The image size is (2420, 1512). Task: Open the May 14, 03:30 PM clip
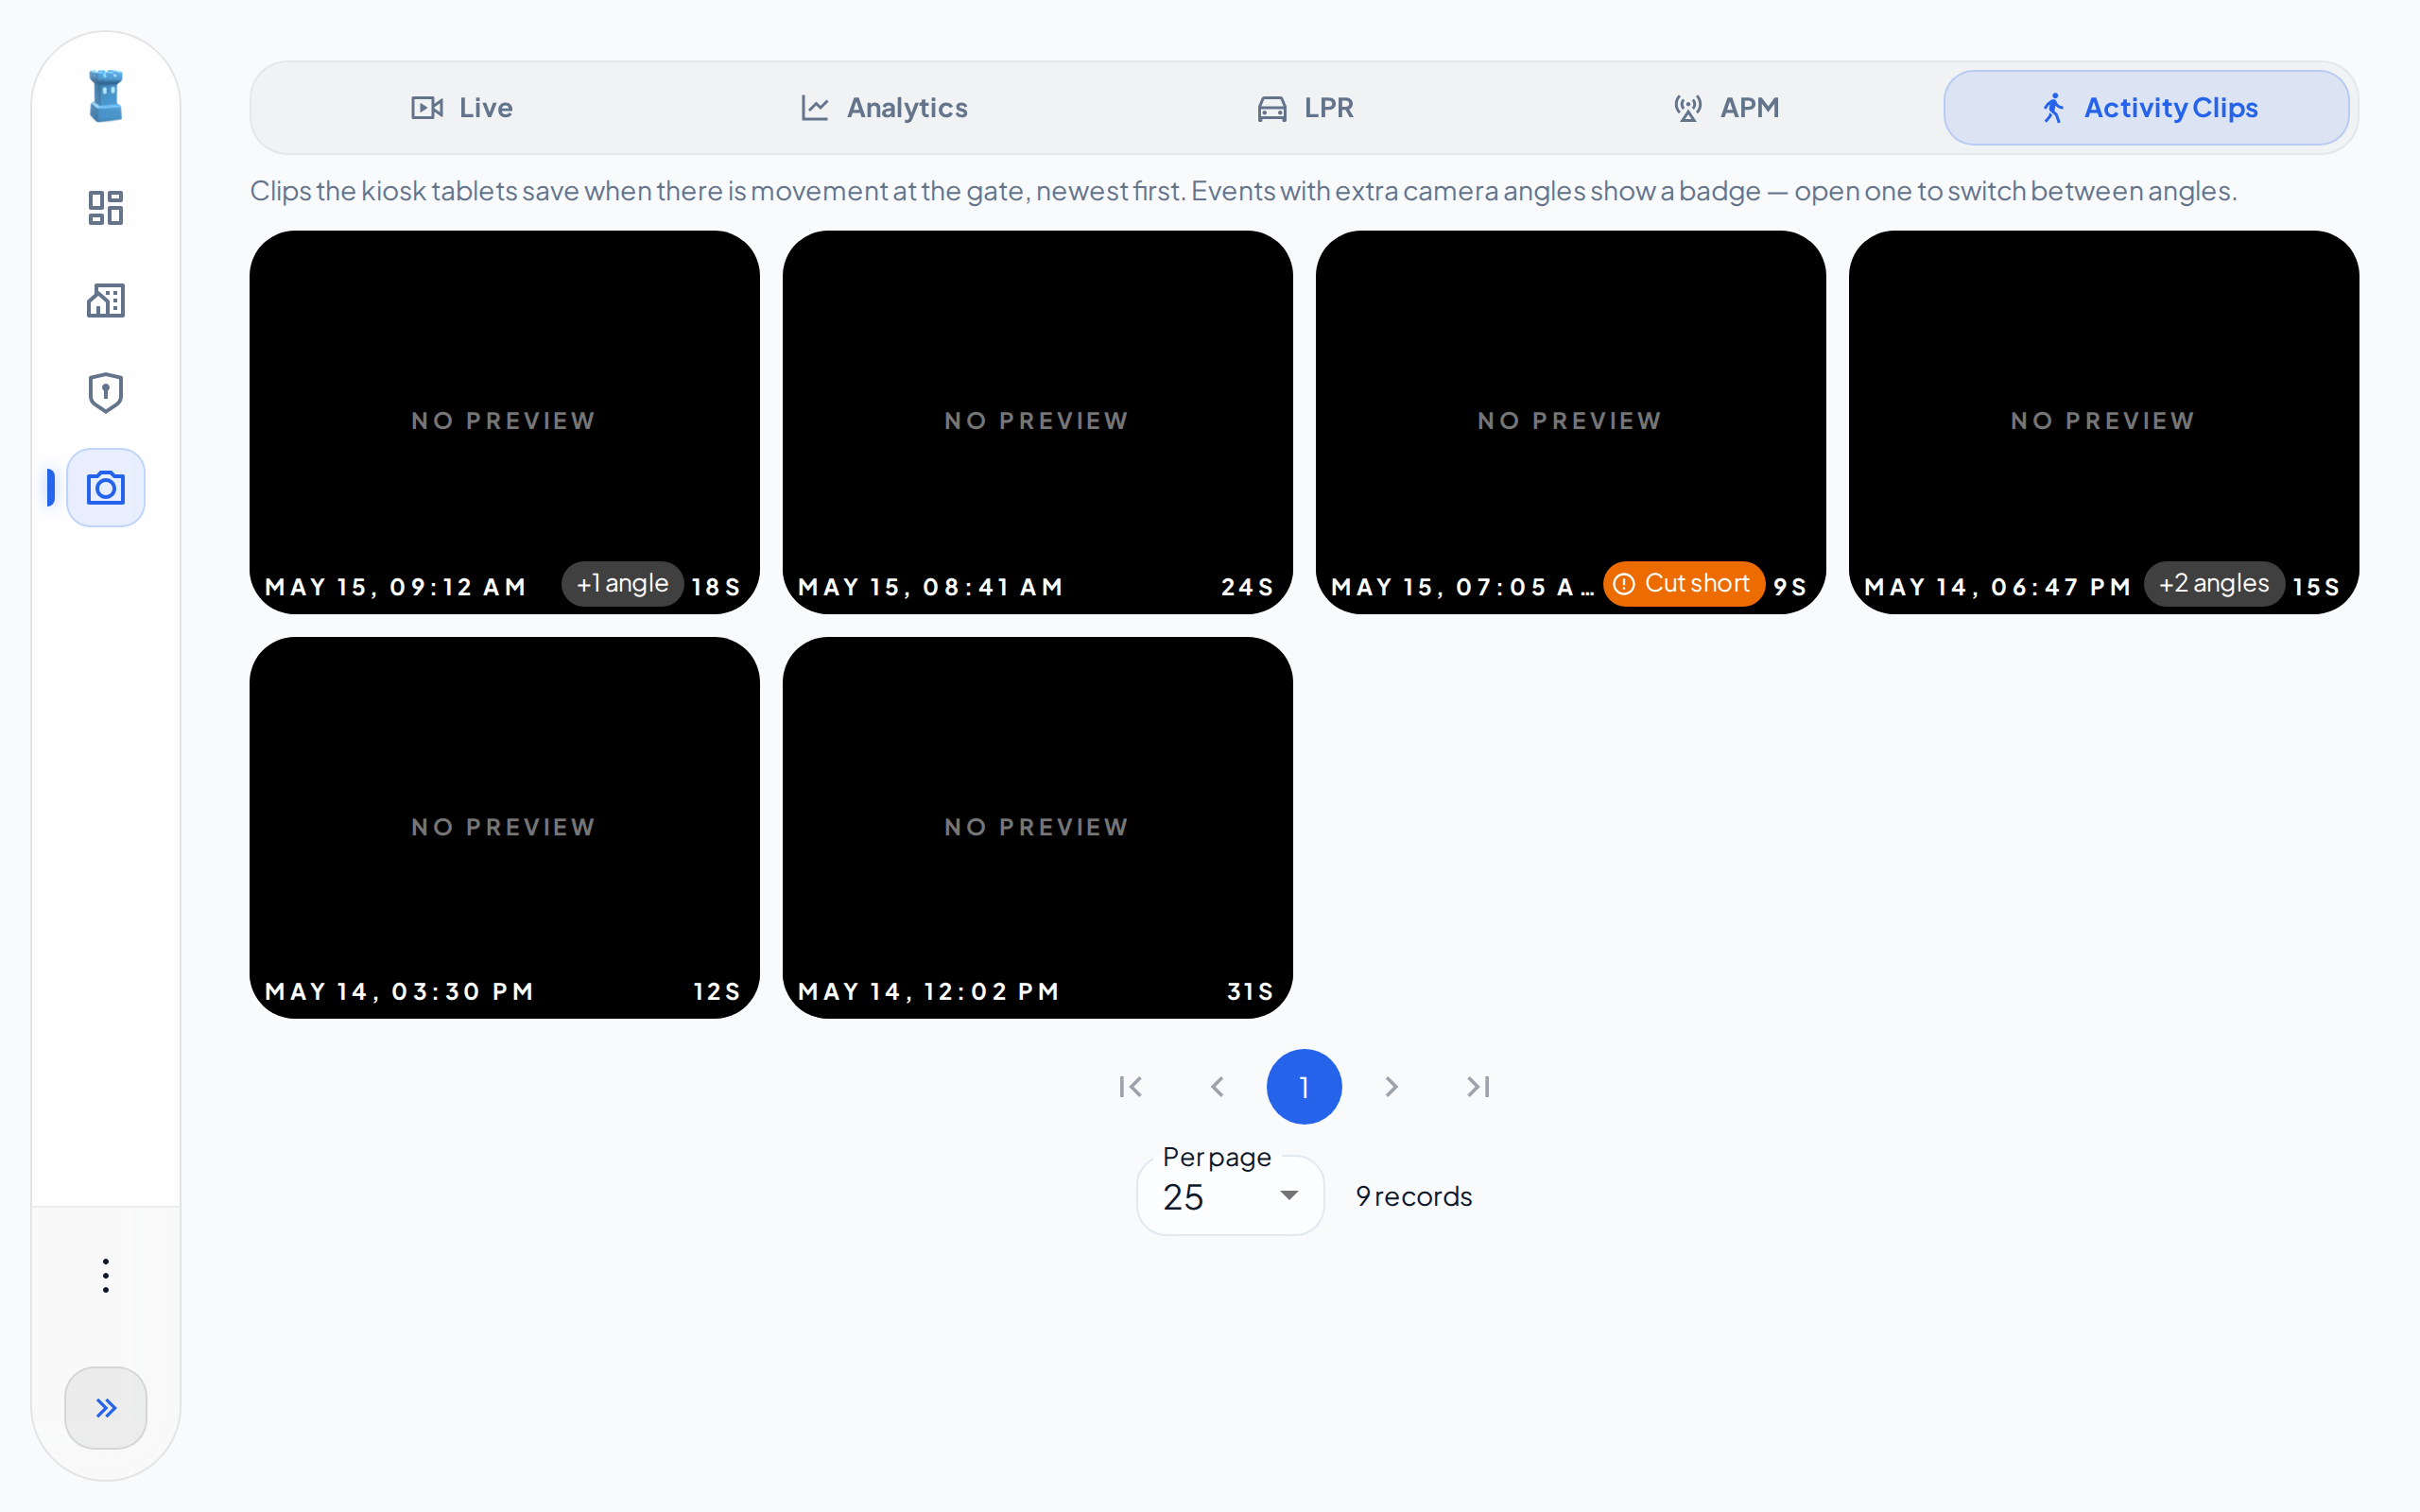point(504,828)
